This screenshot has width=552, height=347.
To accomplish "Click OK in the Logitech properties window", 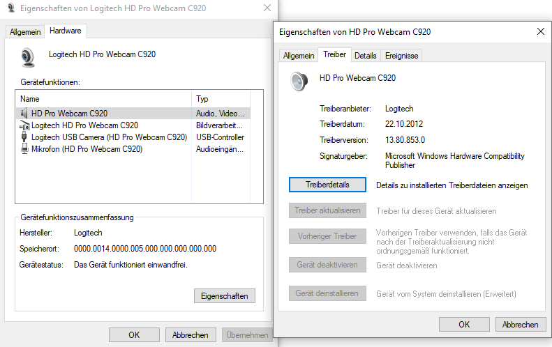I will 134,334.
